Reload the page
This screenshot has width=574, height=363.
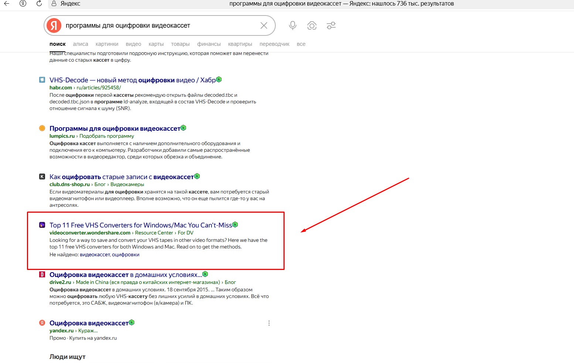[39, 4]
